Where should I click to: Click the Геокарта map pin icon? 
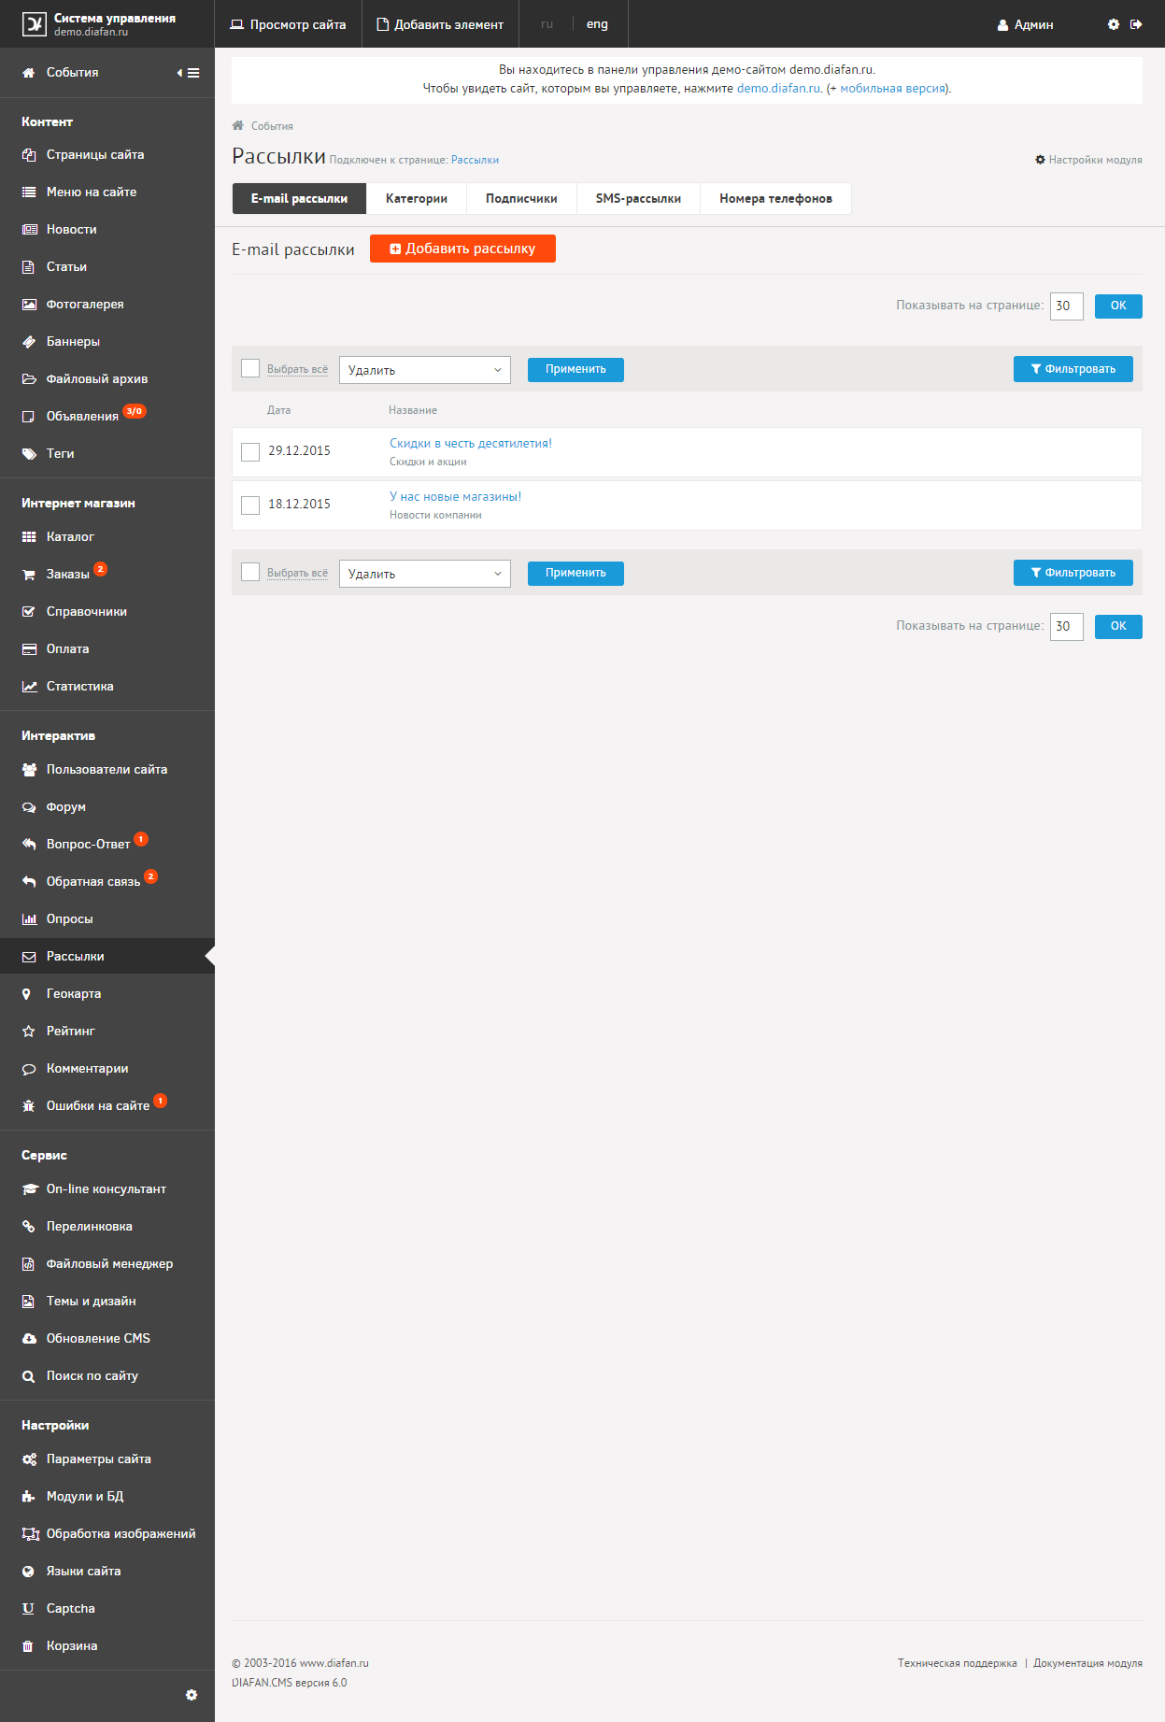click(27, 994)
